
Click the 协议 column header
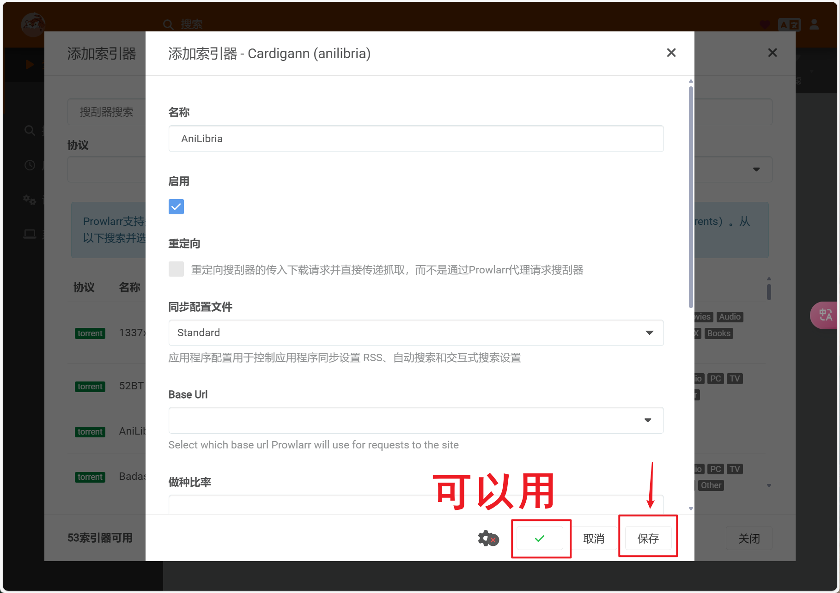84,287
